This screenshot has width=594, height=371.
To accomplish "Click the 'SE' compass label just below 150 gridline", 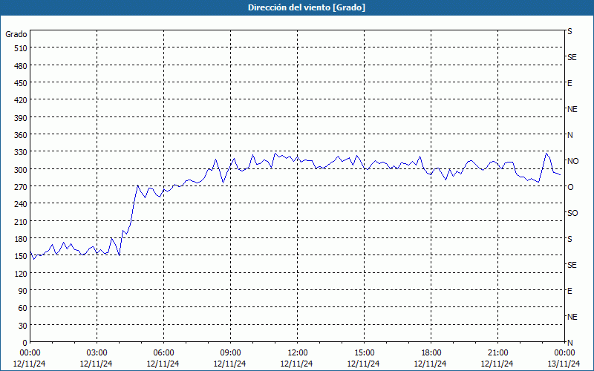I will pos(572,265).
